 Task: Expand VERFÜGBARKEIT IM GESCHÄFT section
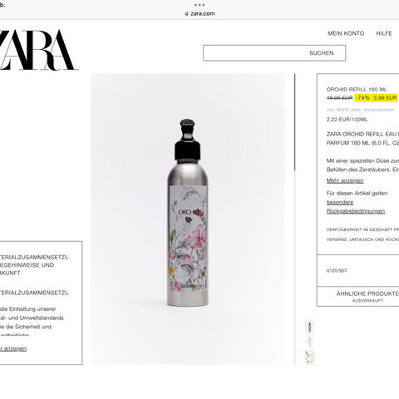[362, 229]
